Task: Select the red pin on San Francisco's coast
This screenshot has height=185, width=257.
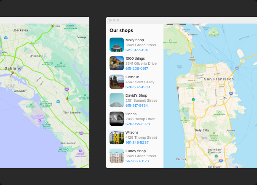Action: pos(178,88)
